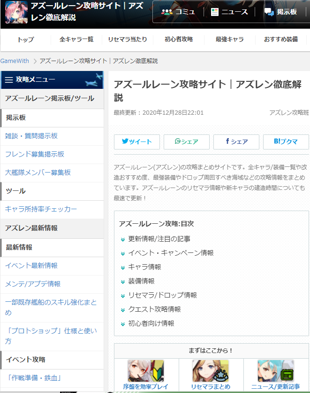The width and height of the screenshot is (310, 393).
Task: Open the ニュース news icon
Action: click(214, 12)
